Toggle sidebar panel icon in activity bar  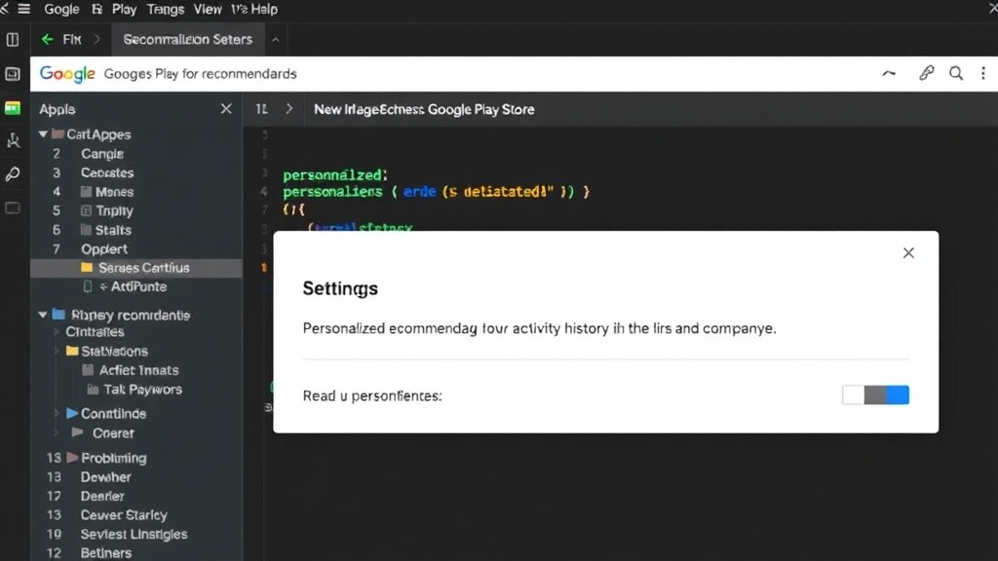tap(13, 40)
